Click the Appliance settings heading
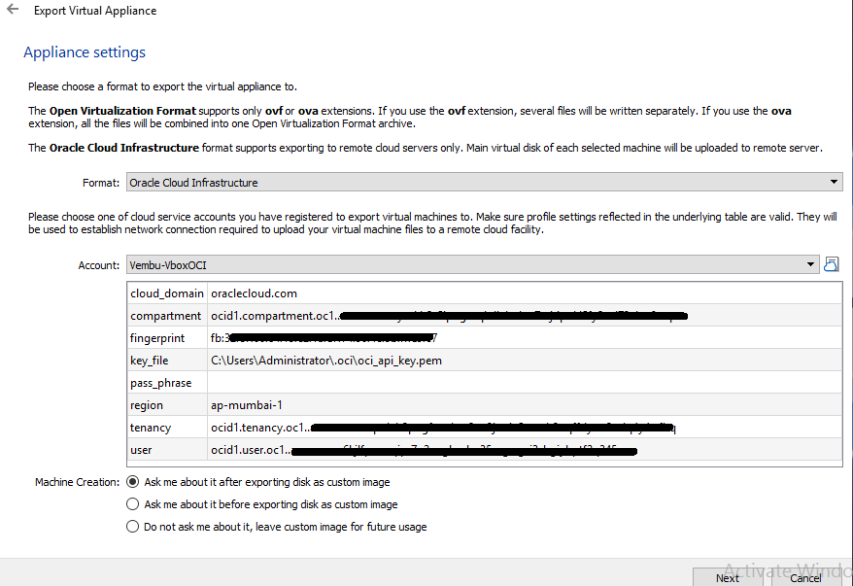The width and height of the screenshot is (853, 586). coord(85,52)
